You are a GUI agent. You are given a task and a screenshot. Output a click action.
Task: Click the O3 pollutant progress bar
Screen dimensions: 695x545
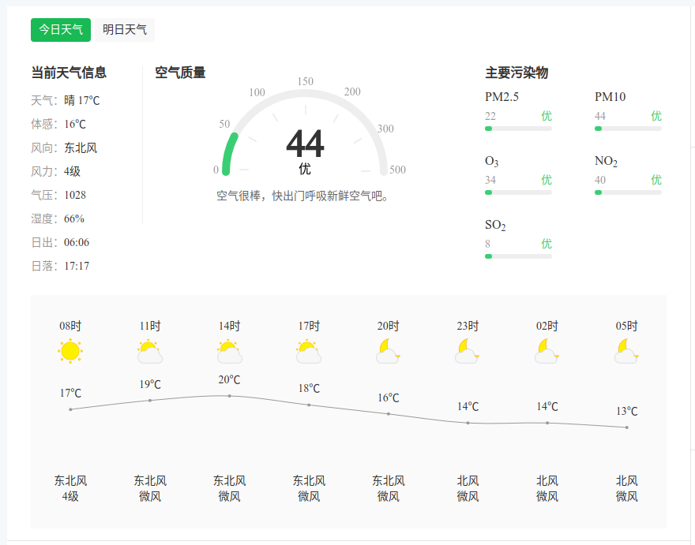tap(518, 192)
